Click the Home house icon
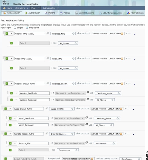This screenshot has width=148, height=160. pyautogui.click(x=4, y=8)
